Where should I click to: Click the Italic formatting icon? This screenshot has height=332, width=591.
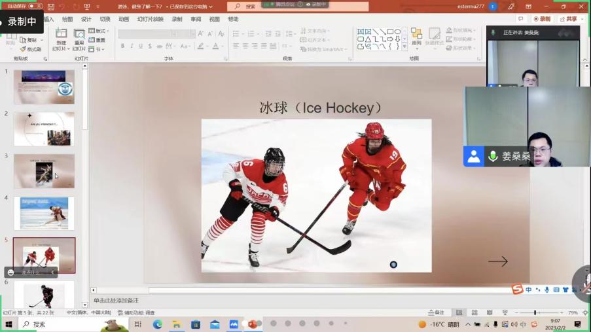point(132,46)
